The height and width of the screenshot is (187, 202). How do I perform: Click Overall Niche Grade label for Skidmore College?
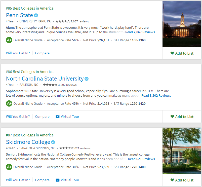tap(28, 167)
